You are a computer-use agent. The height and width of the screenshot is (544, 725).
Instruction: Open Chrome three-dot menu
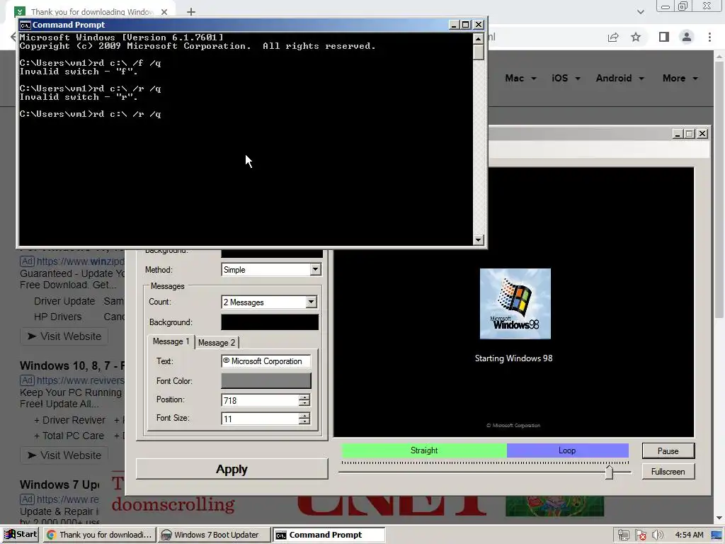point(709,37)
